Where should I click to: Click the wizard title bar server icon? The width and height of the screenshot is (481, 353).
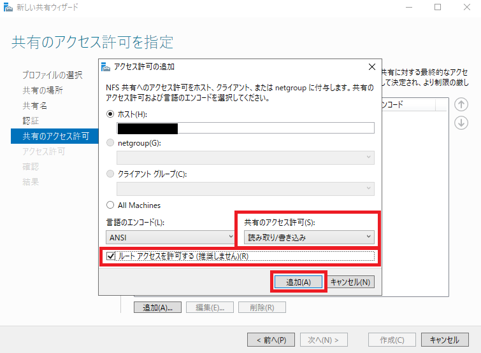tap(8, 8)
